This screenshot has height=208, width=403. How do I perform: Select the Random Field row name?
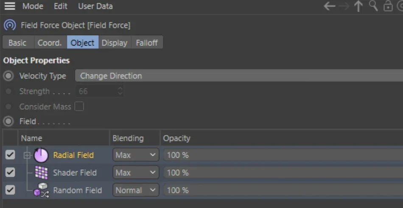click(x=77, y=190)
